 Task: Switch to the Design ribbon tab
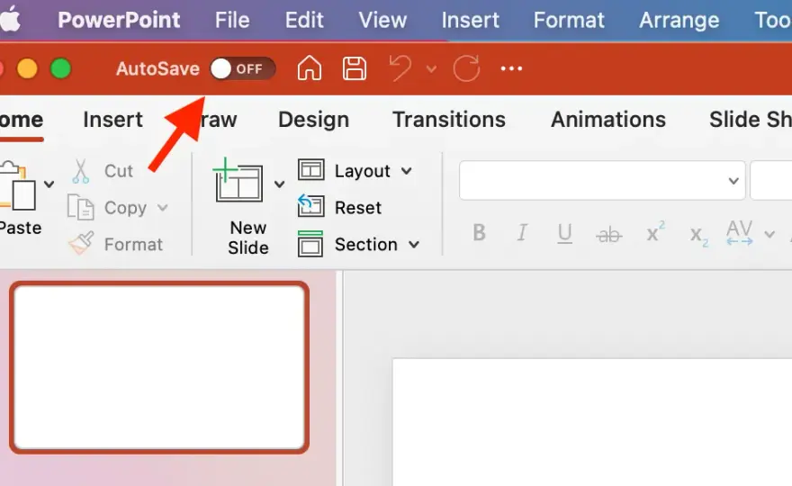(x=314, y=120)
